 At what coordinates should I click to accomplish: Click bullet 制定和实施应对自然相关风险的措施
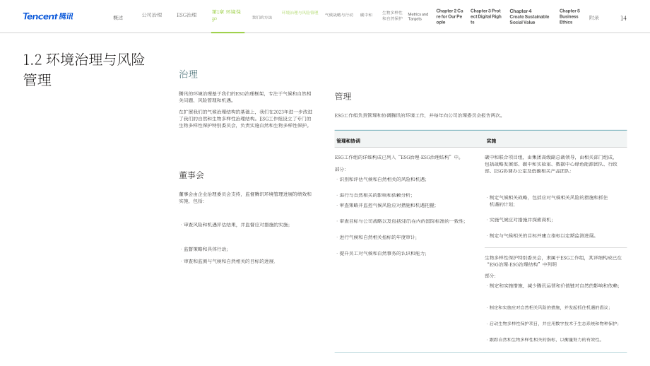(548, 307)
